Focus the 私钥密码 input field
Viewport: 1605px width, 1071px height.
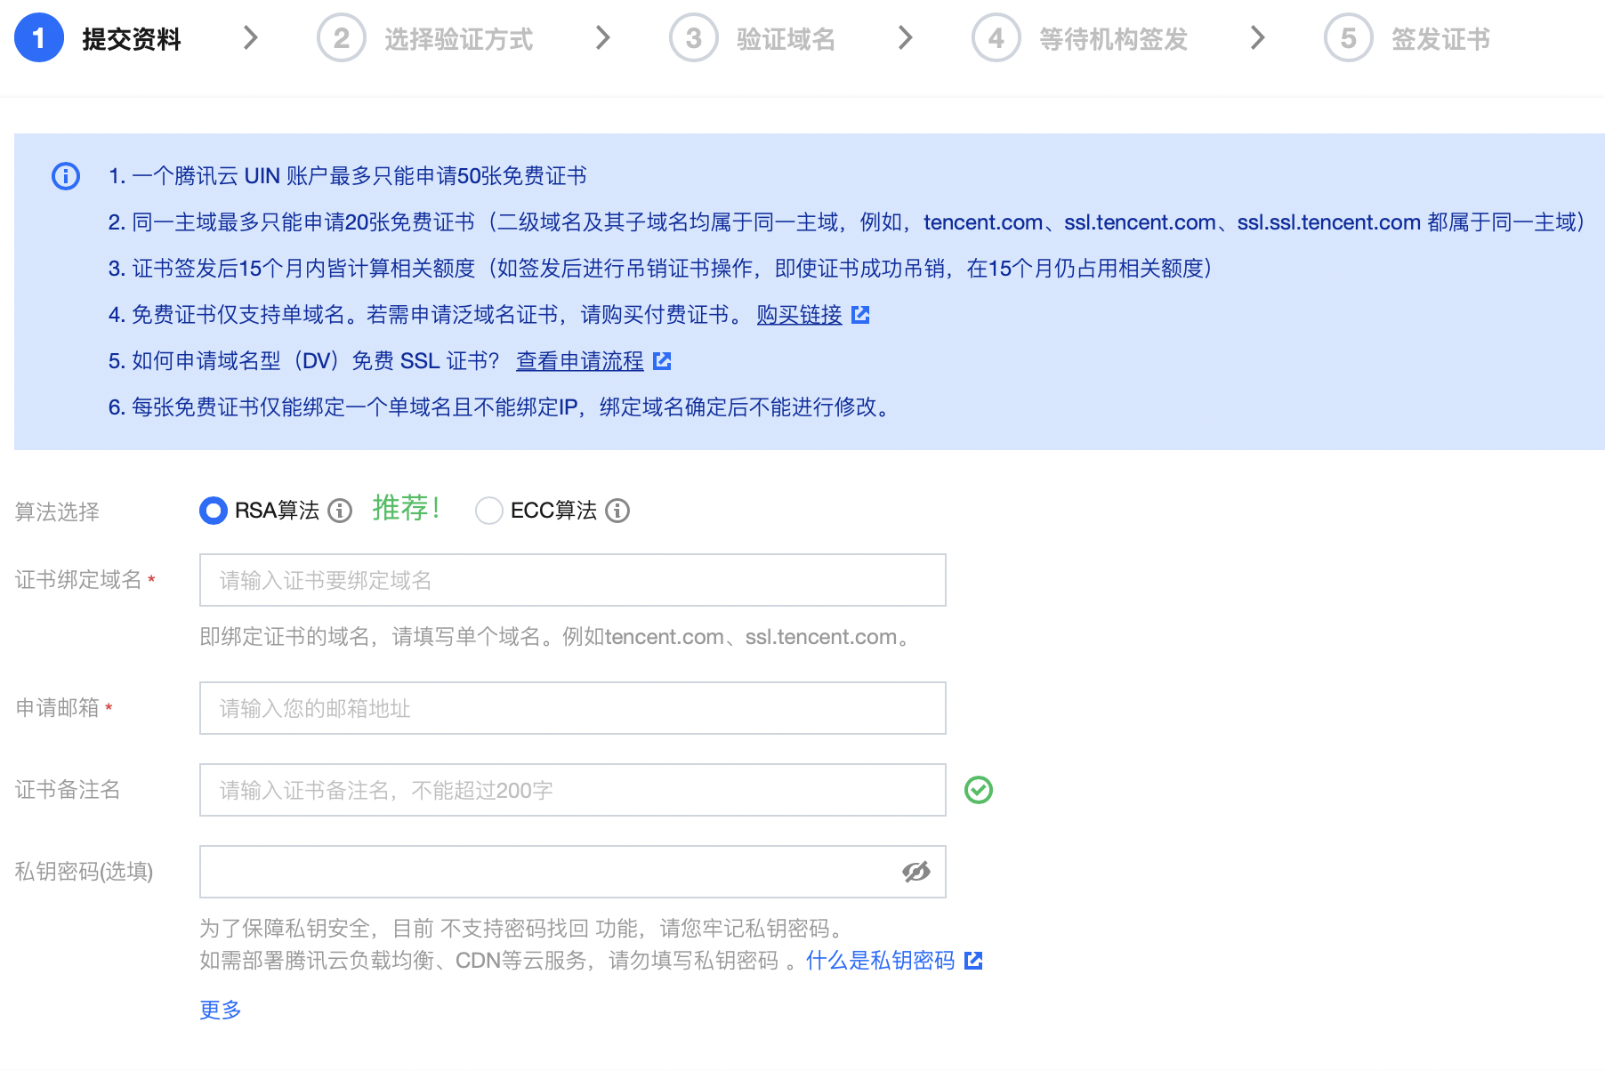click(573, 872)
